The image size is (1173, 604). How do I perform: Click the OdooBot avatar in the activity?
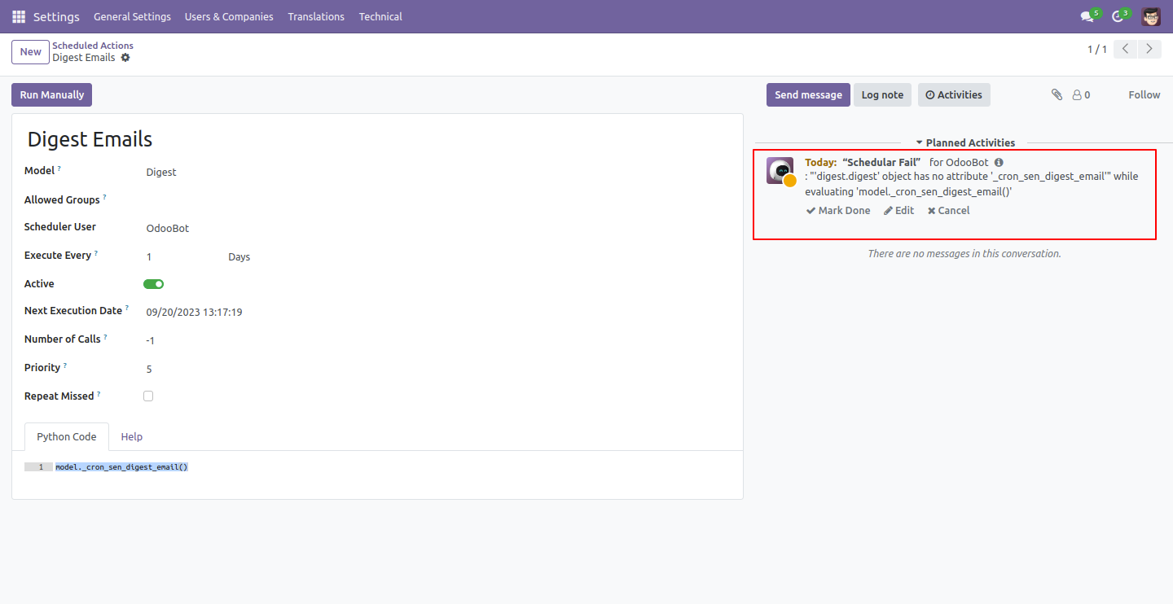click(x=780, y=171)
